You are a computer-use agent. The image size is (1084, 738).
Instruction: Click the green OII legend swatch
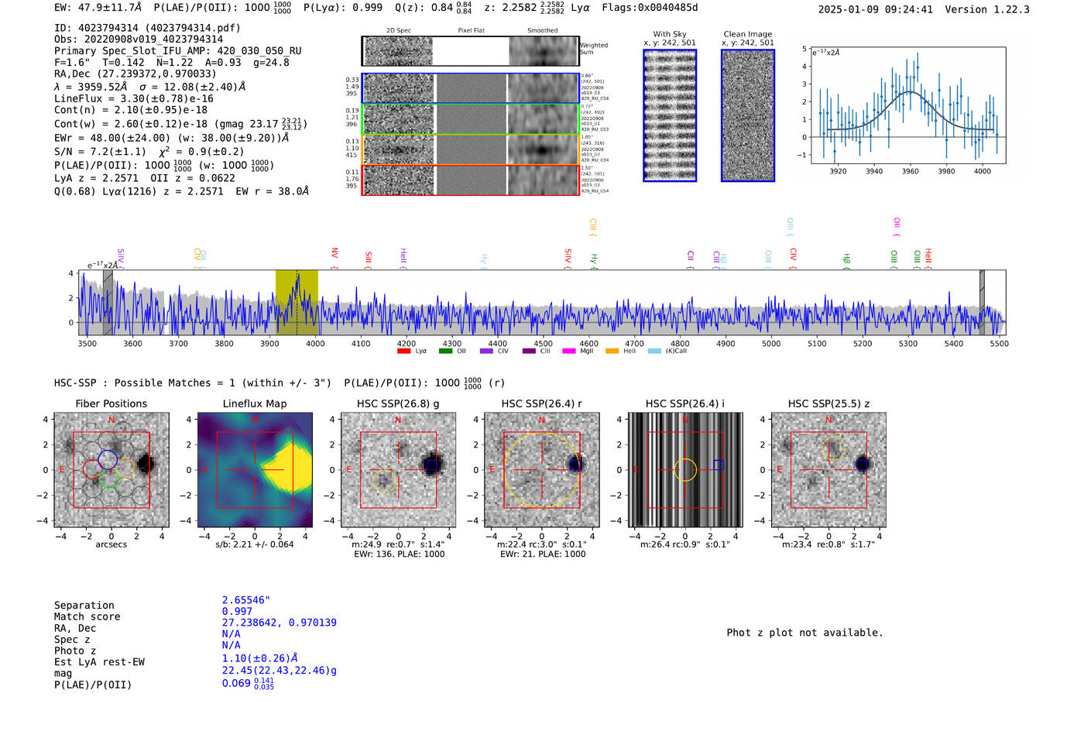(x=445, y=352)
